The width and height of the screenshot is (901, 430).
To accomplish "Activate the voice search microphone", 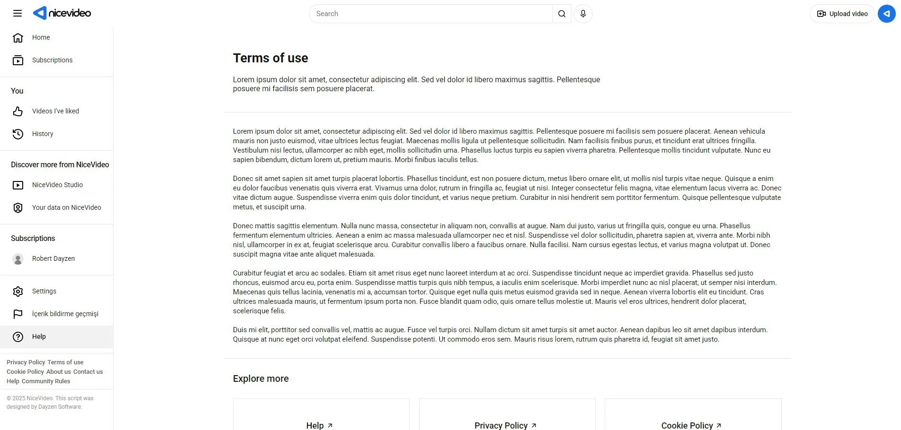I will pos(583,14).
